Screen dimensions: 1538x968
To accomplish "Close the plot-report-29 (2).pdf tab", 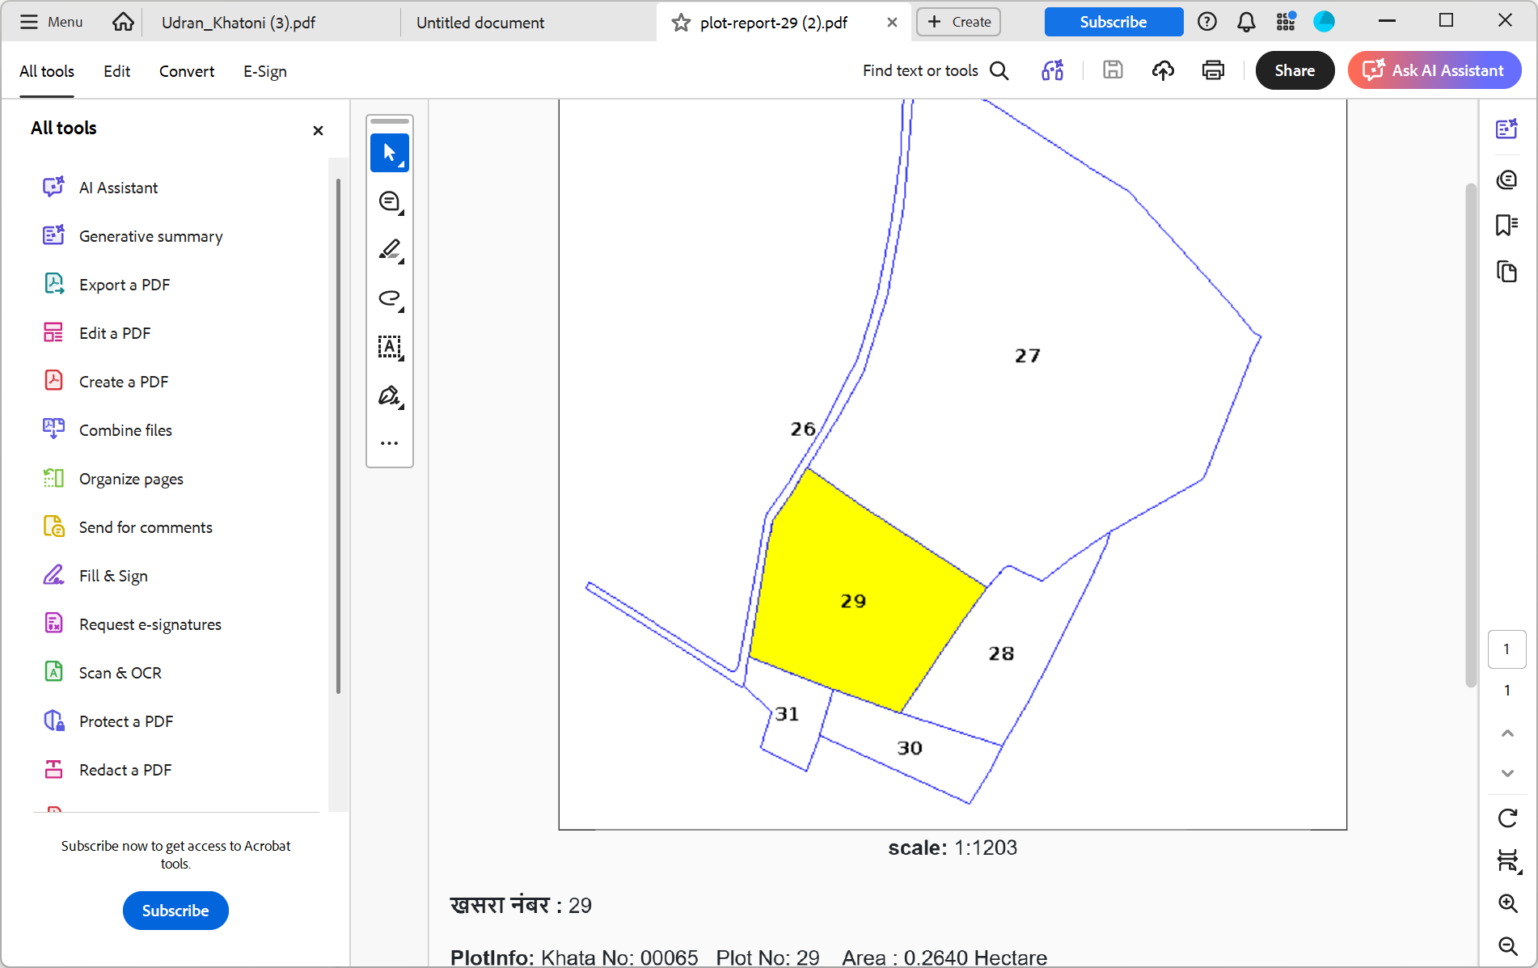I will 892,23.
